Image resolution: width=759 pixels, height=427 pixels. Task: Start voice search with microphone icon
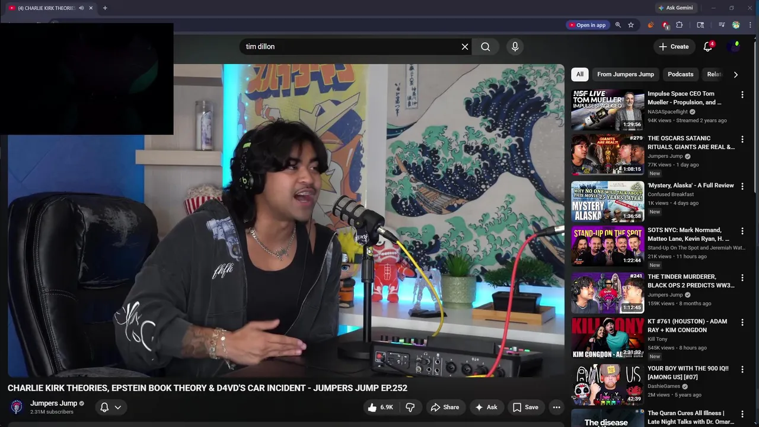(515, 47)
